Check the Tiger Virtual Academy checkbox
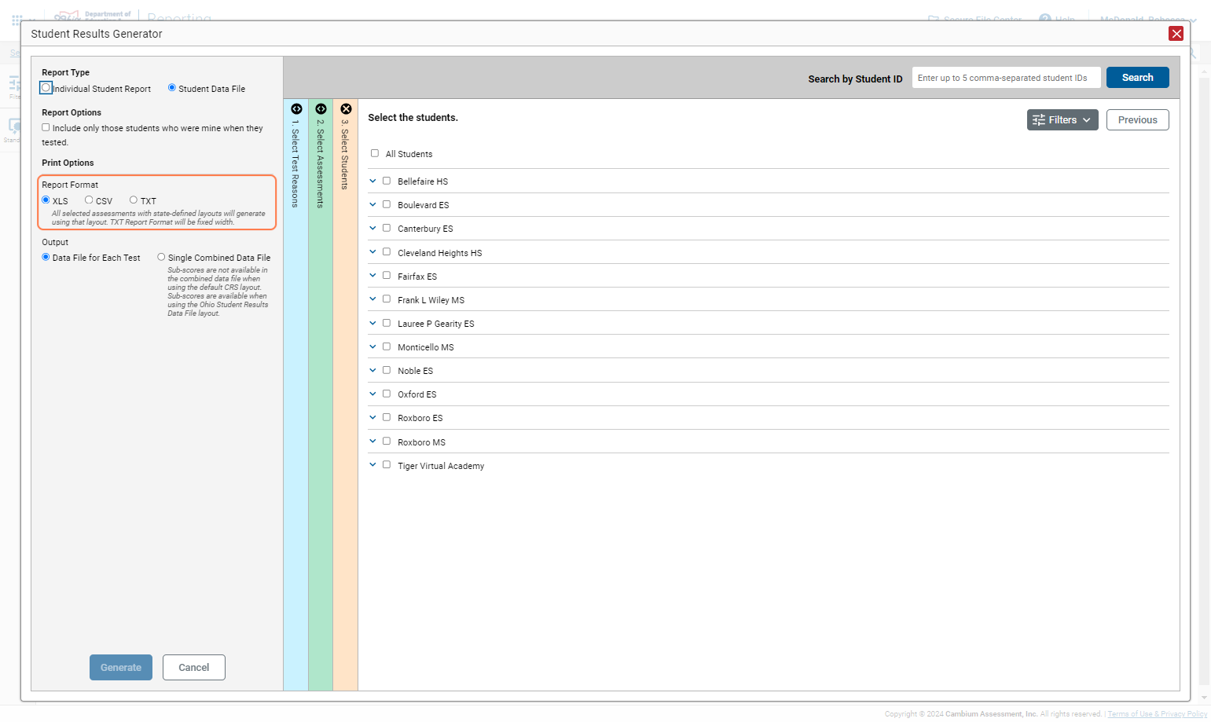 pos(387,465)
